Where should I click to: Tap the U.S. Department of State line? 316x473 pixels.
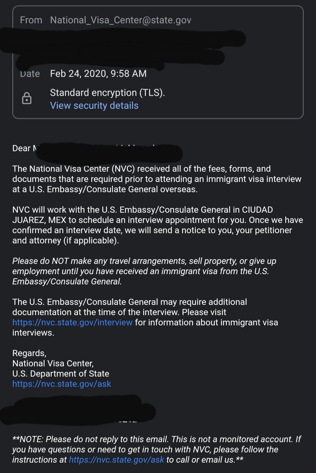61,373
